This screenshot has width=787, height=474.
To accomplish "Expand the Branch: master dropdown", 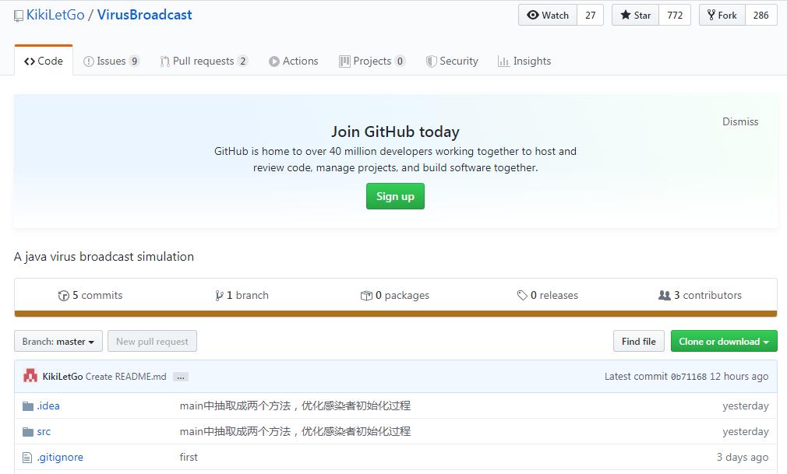I will (58, 341).
